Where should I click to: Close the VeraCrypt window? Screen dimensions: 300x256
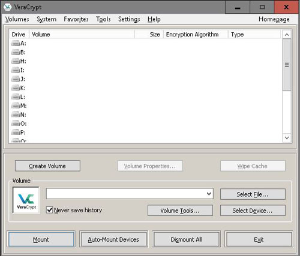pos(286,7)
